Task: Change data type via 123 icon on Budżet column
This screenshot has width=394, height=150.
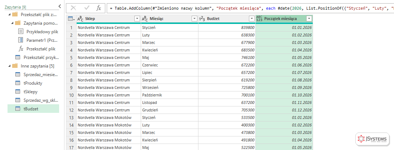Action: coord(202,19)
